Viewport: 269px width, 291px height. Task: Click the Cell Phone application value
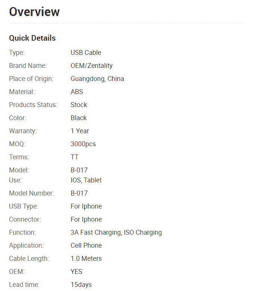[x=86, y=245]
